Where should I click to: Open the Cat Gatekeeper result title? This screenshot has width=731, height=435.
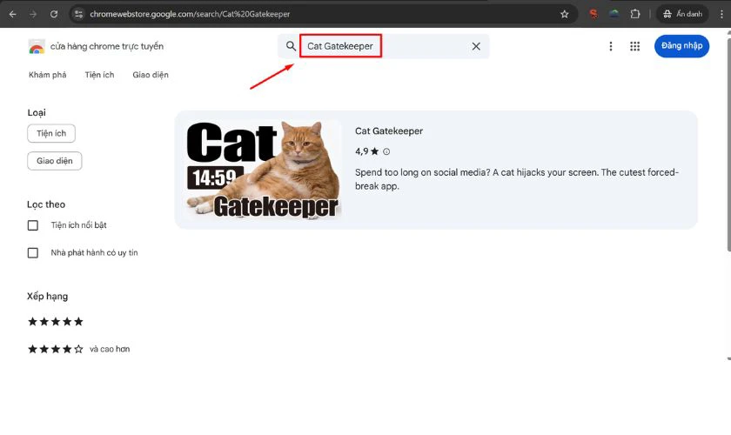(x=389, y=131)
